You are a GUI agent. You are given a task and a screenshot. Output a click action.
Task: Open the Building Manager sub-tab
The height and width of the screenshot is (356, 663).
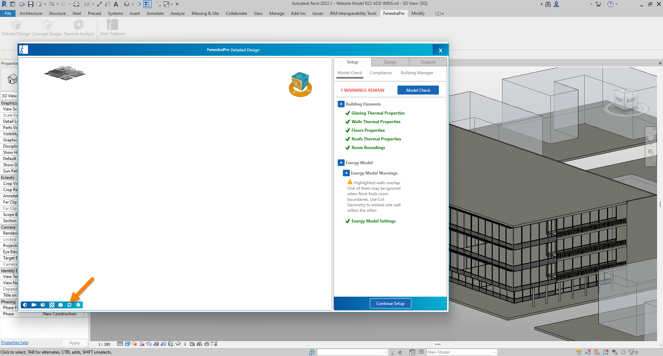(417, 73)
